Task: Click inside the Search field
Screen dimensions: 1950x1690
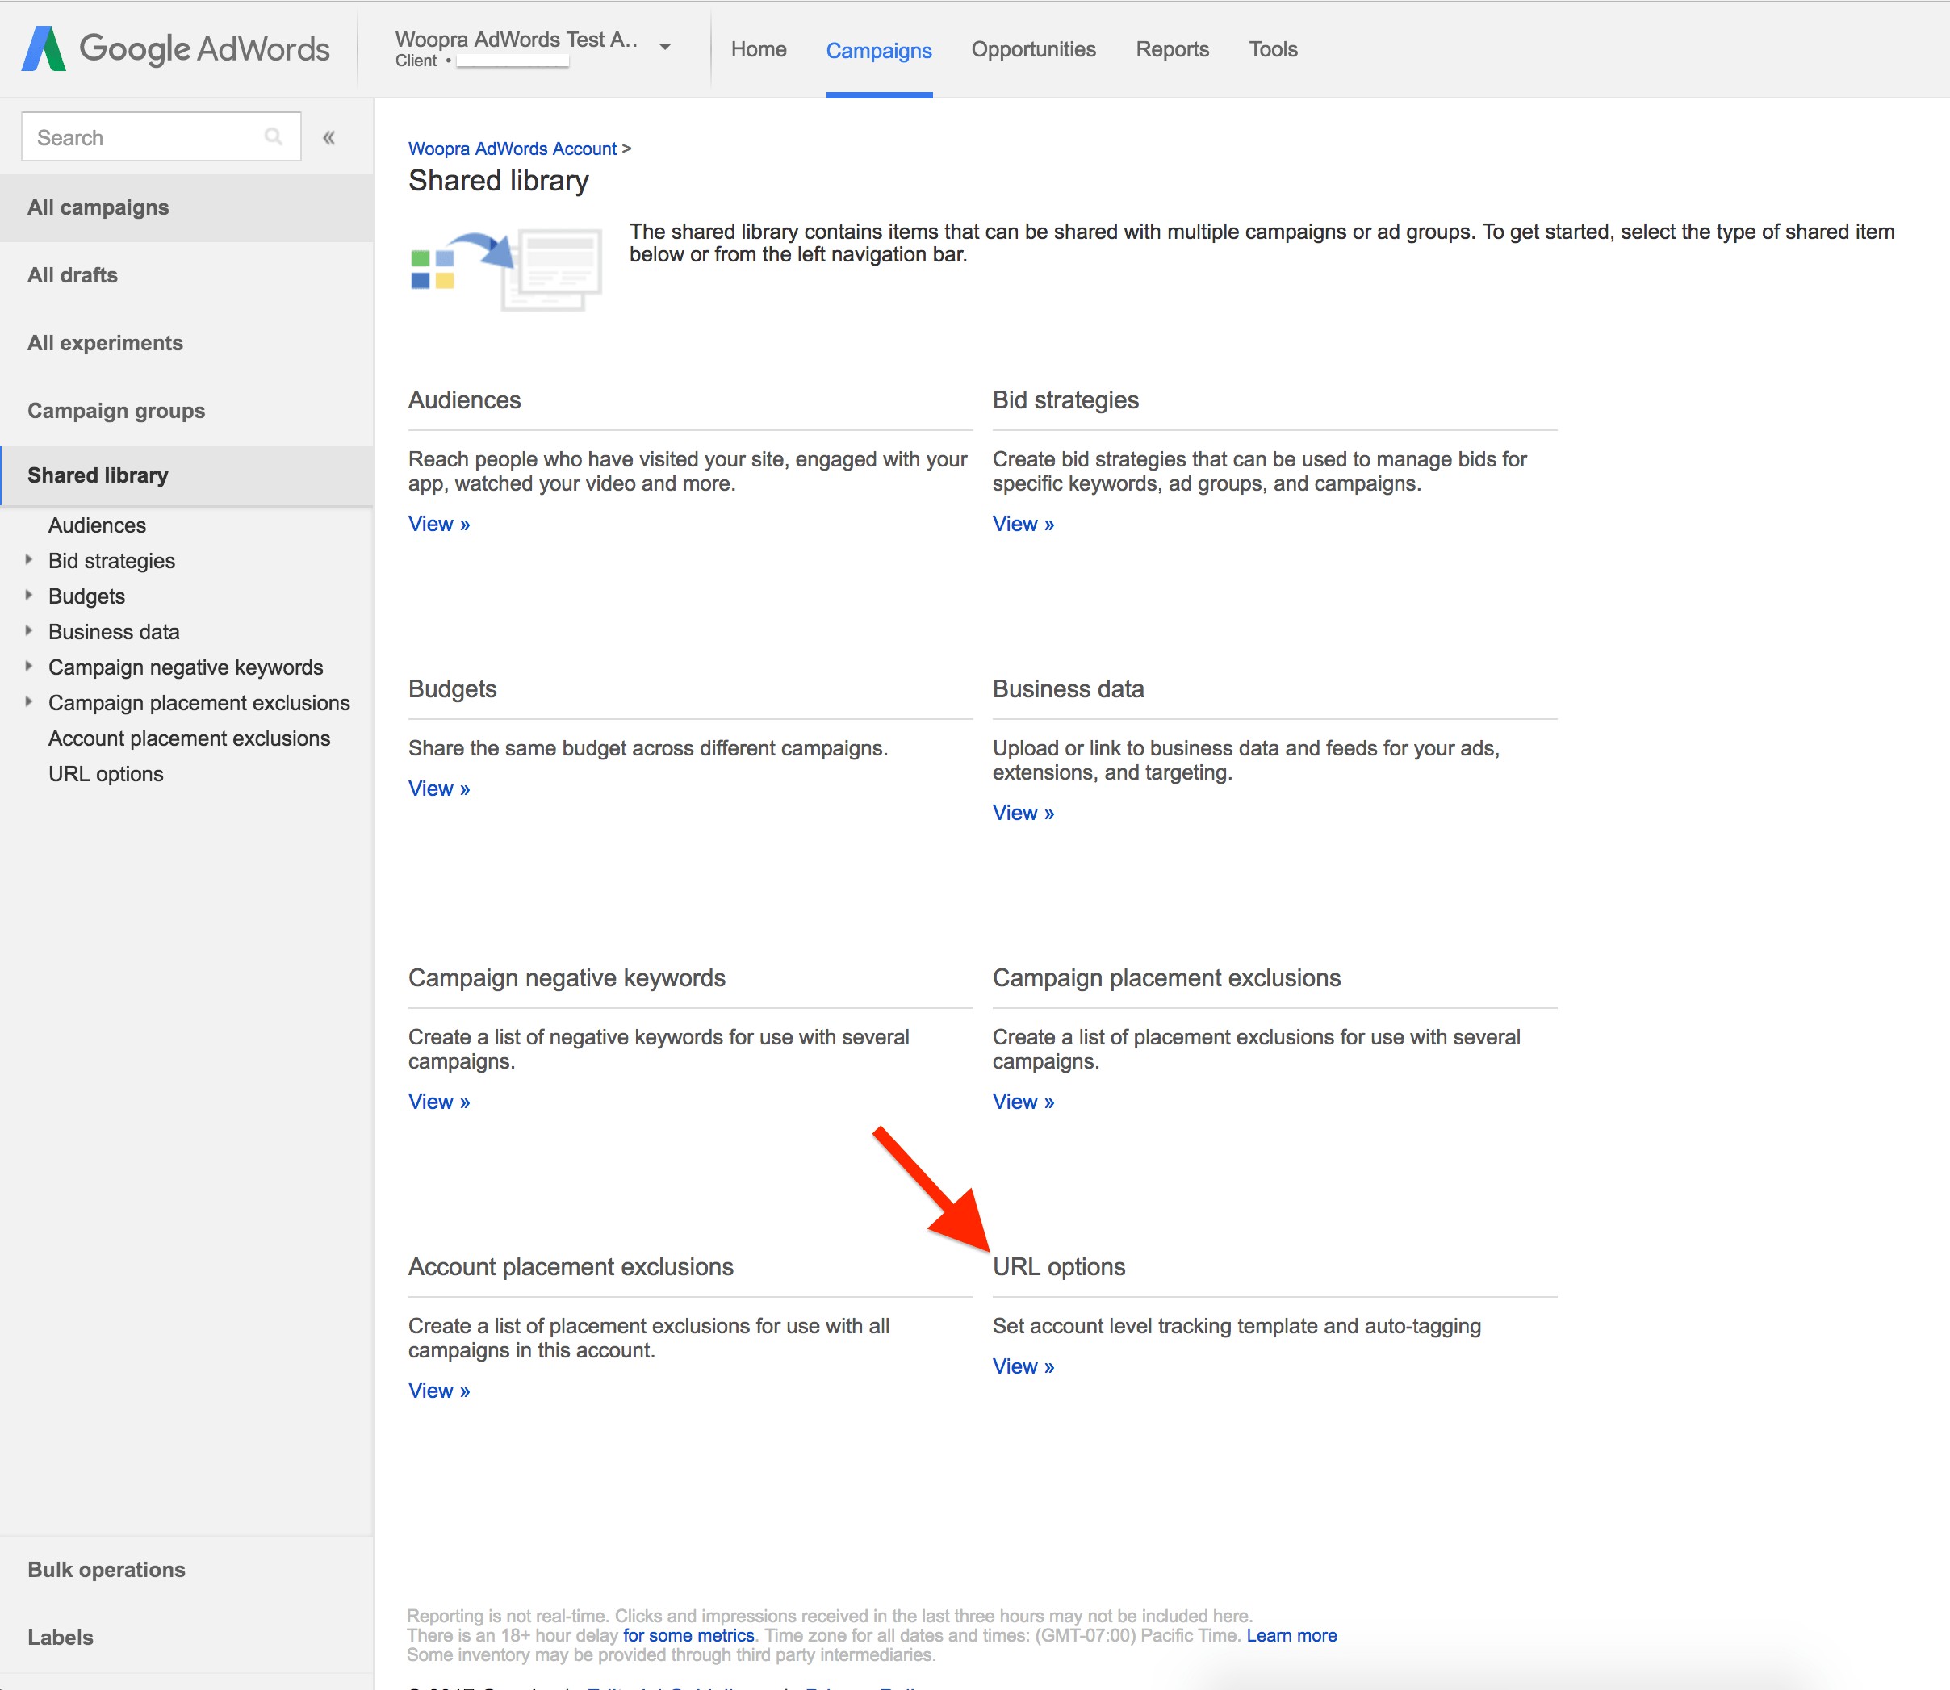Action: [141, 136]
